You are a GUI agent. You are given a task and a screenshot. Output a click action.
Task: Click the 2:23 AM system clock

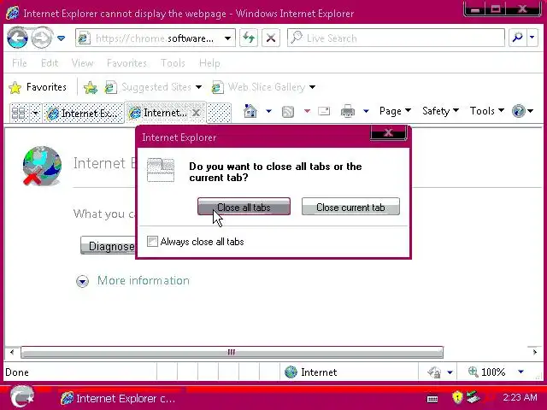tap(520, 397)
